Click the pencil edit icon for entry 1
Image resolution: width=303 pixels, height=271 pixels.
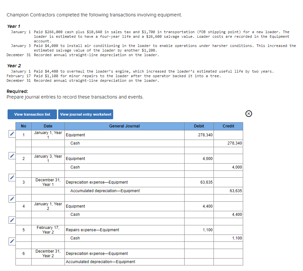point(12,134)
